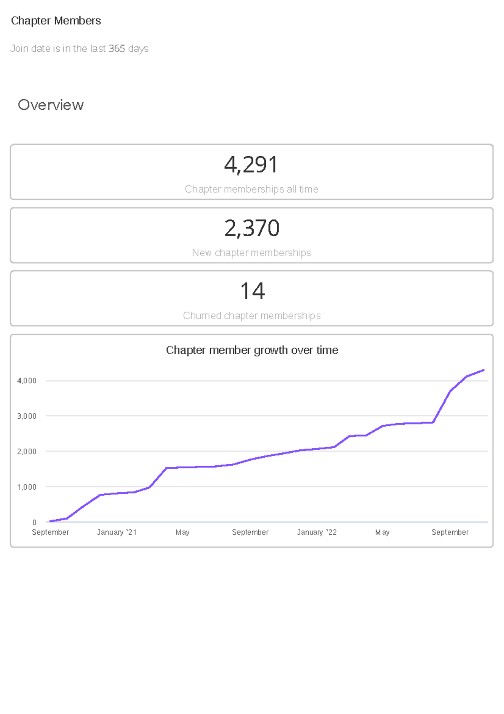Click the Chapter member growth over time title
The width and height of the screenshot is (504, 714).
(x=252, y=350)
